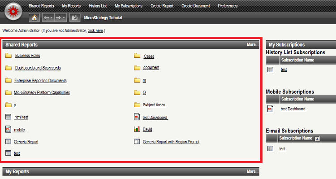
Task: Click the document folder icon
Action: 137,68
